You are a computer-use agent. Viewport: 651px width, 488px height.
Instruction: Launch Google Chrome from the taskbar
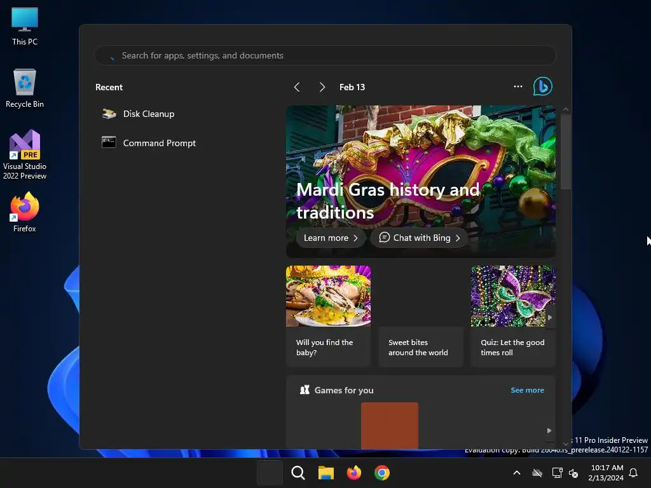point(382,473)
